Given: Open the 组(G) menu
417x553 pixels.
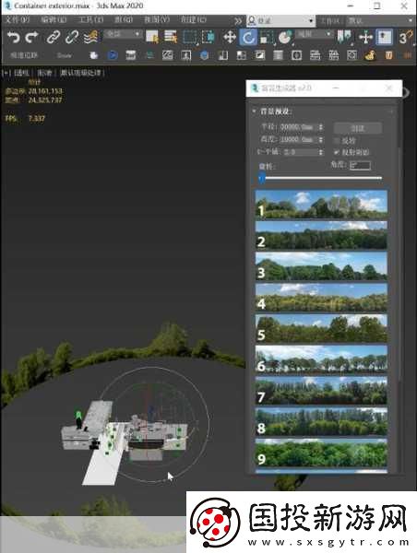Looking at the screenshot, I should point(124,19).
